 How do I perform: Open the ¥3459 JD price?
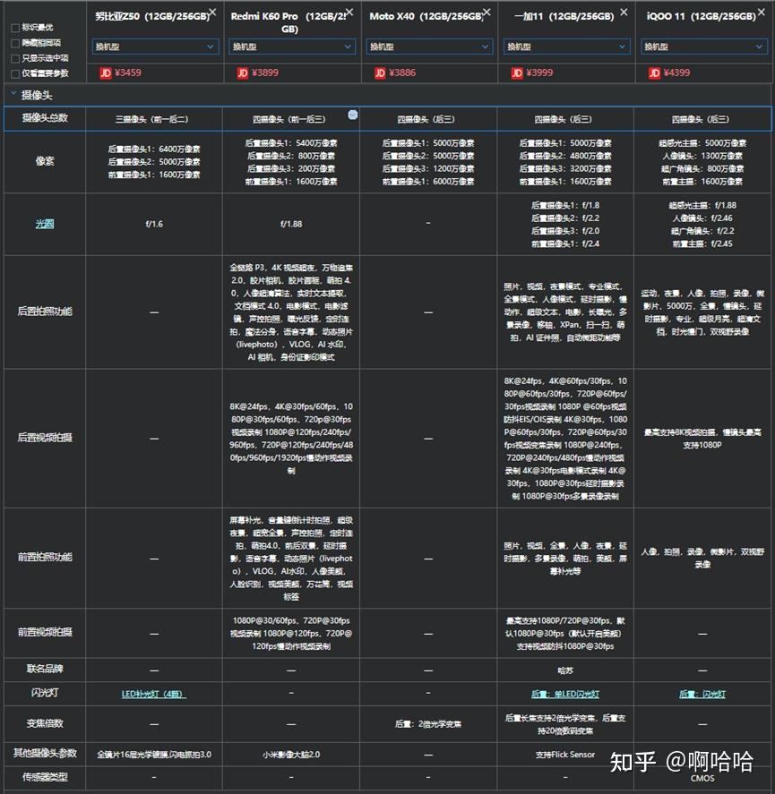tap(128, 73)
